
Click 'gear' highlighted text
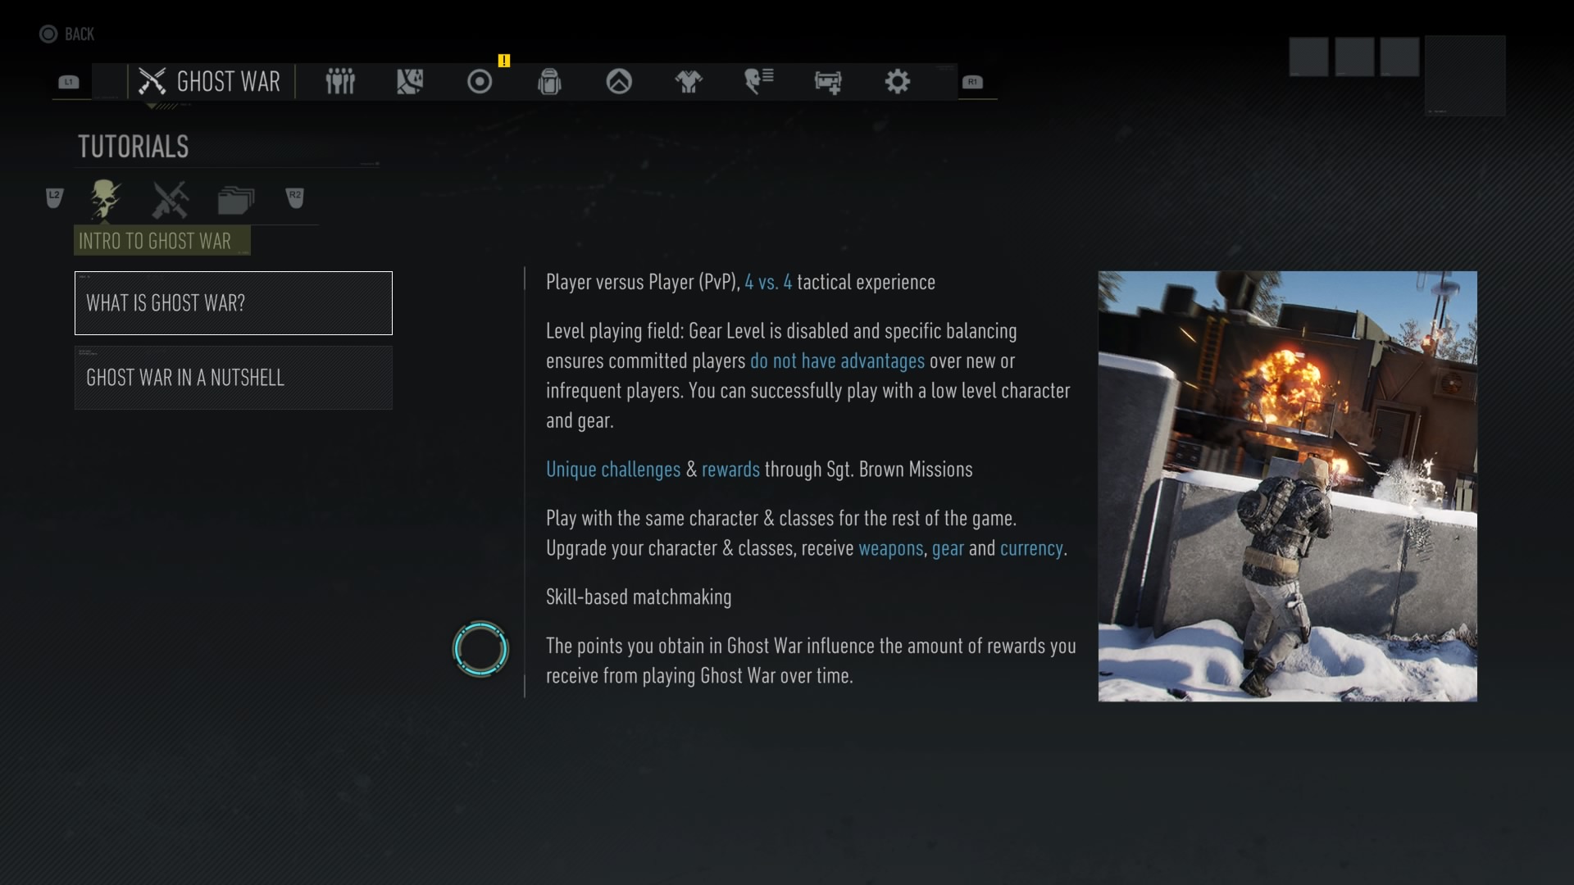click(948, 549)
